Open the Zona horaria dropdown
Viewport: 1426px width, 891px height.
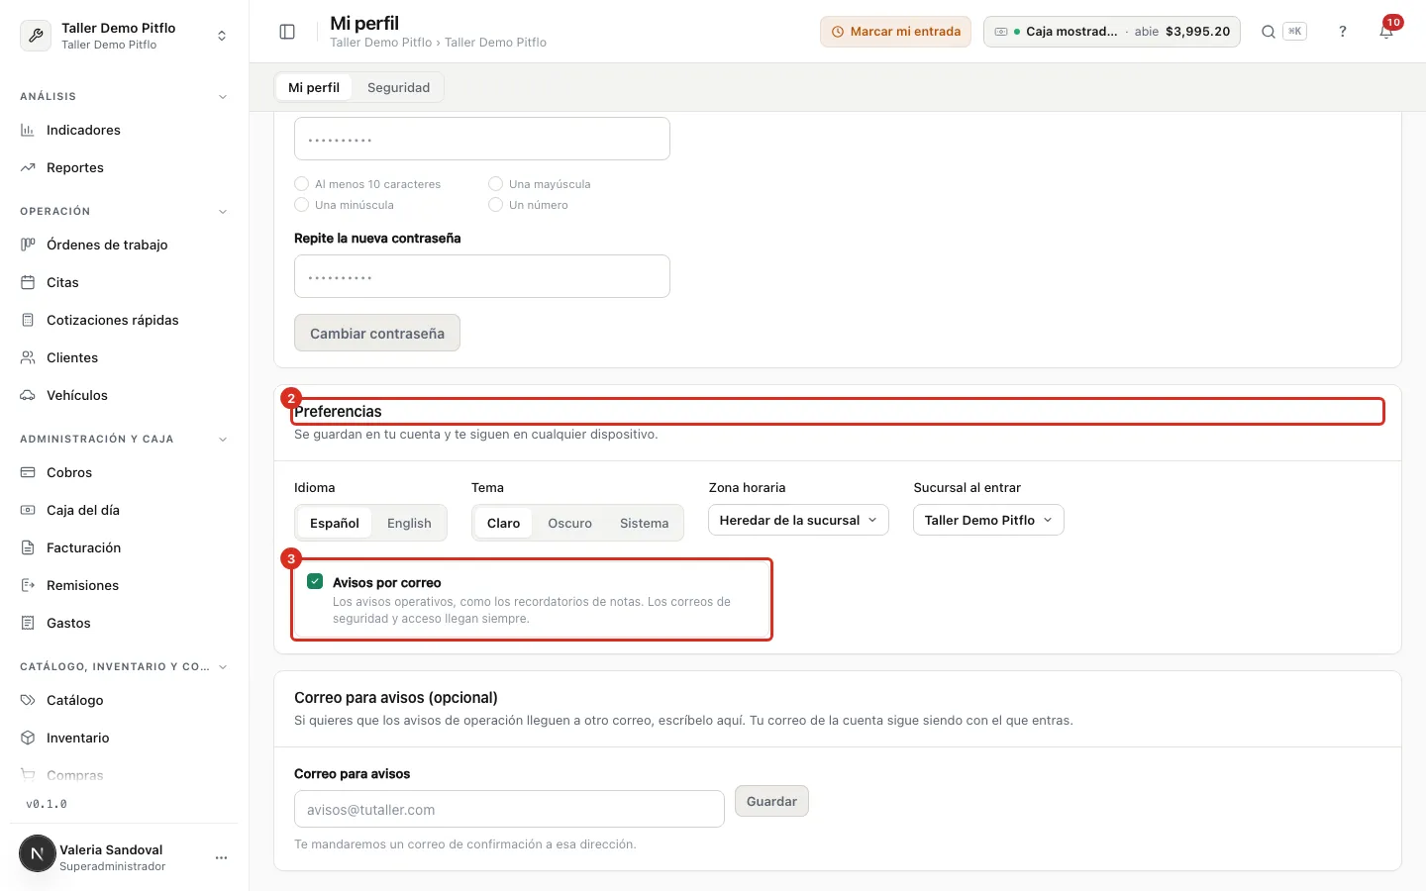(798, 520)
